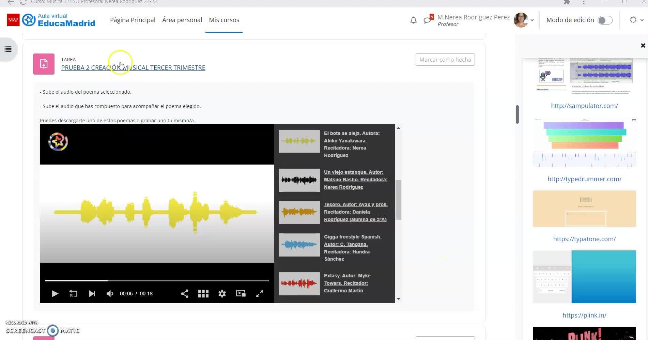This screenshot has width=648, height=340.
Task: Open the typatone.com link
Action: (x=584, y=239)
